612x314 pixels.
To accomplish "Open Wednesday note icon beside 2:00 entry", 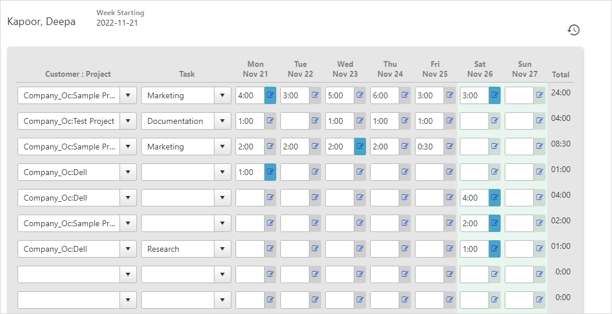I will pyautogui.click(x=360, y=147).
